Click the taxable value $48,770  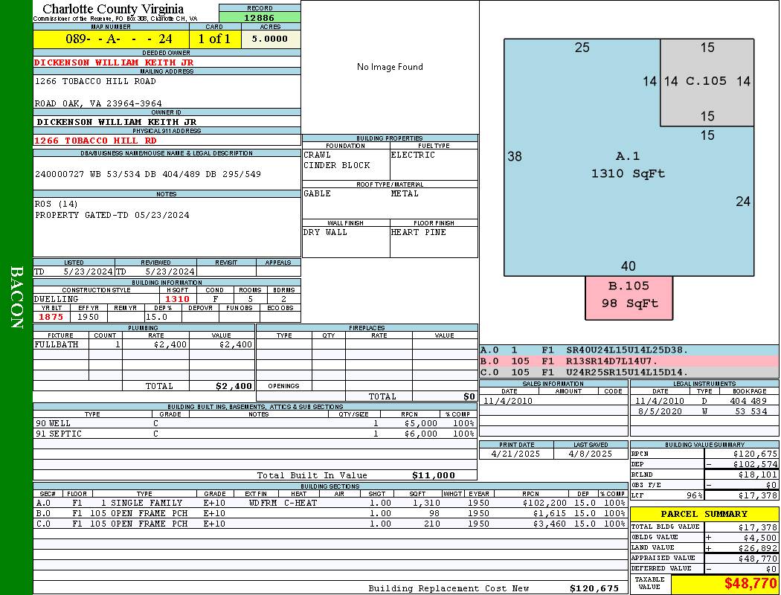[x=750, y=584]
